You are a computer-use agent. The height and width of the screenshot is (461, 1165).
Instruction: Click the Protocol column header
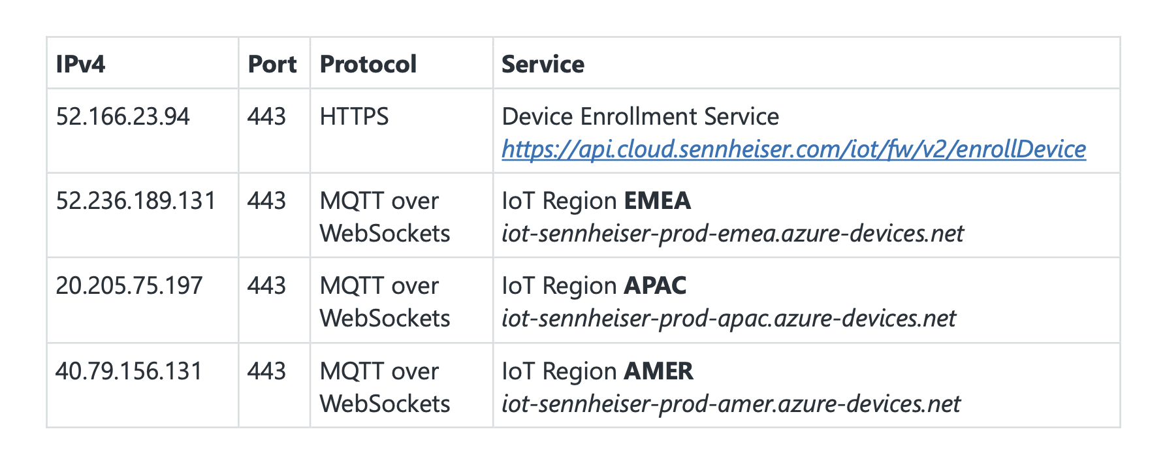tap(368, 64)
